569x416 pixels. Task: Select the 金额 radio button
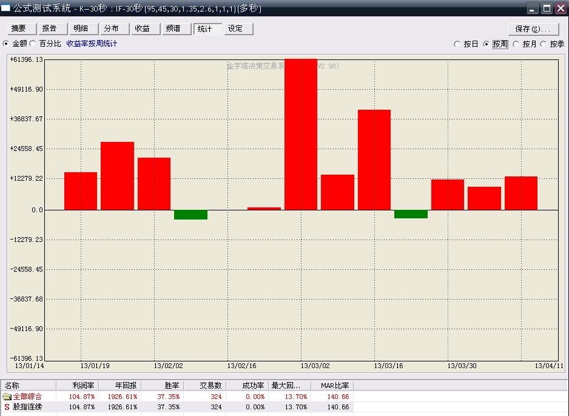[7, 44]
